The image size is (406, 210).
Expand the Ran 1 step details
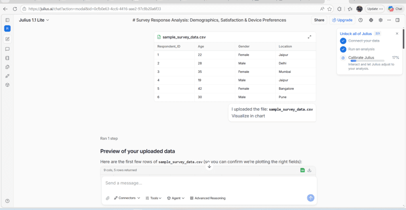[109, 138]
